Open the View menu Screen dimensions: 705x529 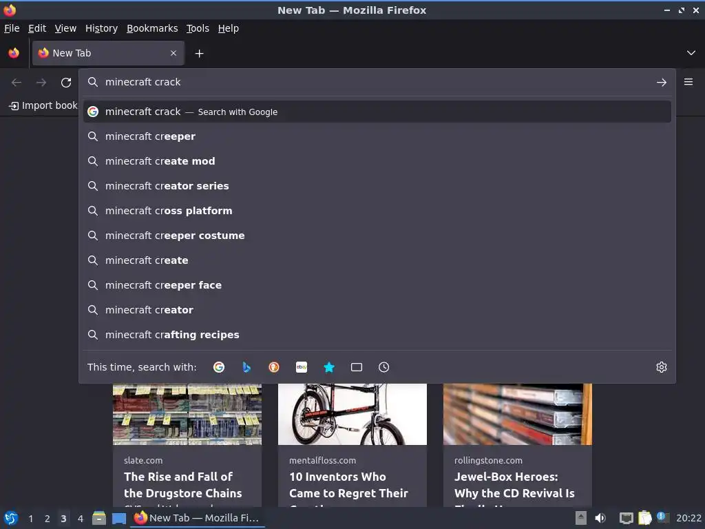point(65,28)
